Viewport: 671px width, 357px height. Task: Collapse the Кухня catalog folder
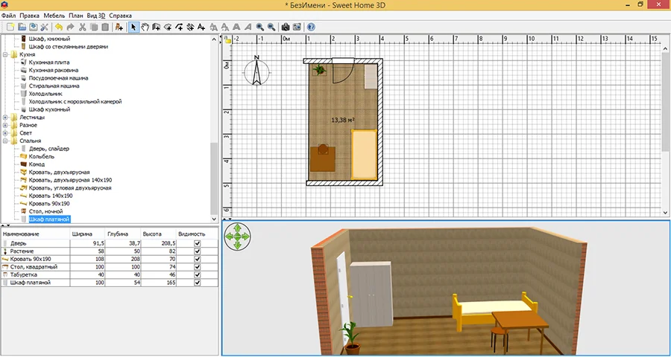pos(5,54)
